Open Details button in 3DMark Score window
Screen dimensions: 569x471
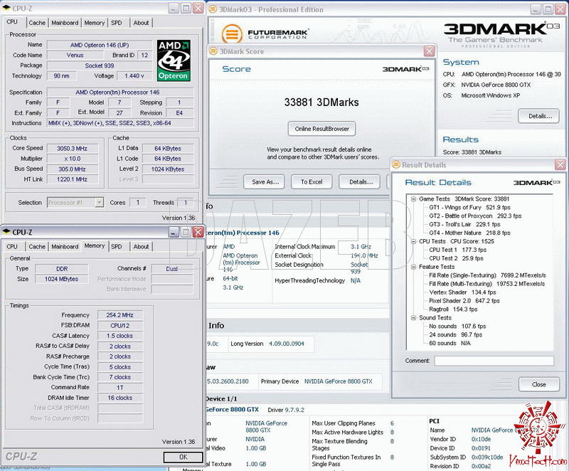click(x=361, y=182)
